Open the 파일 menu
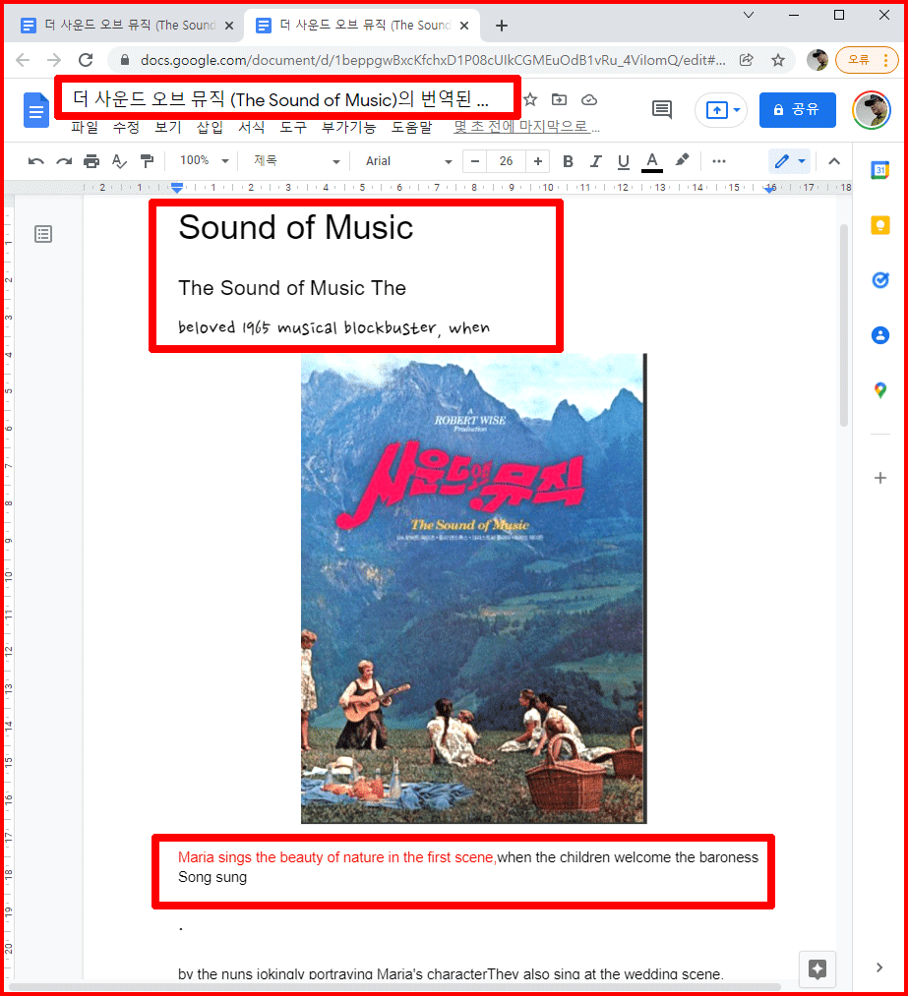908x996 pixels. (85, 127)
